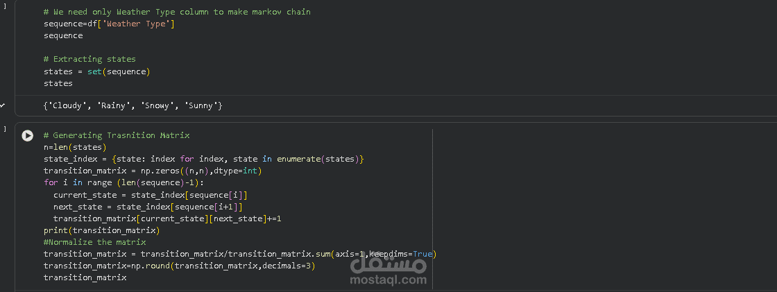The width and height of the screenshot is (777, 292).
Task: Click the lone 'states' expression line
Action: pyautogui.click(x=58, y=83)
